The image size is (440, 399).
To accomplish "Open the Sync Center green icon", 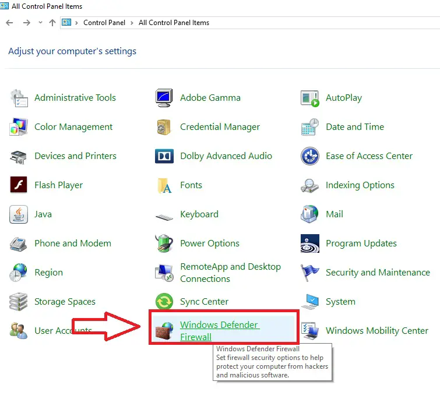I will (x=164, y=302).
